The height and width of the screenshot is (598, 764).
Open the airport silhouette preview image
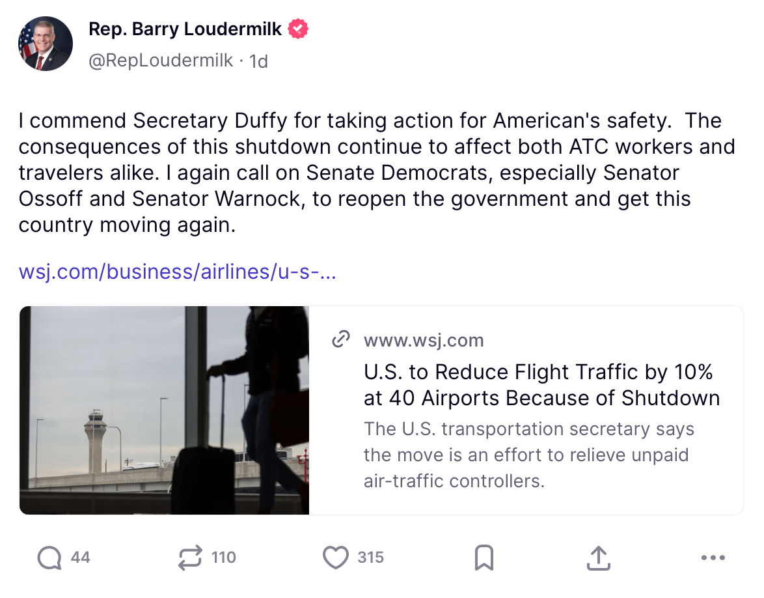click(x=164, y=410)
